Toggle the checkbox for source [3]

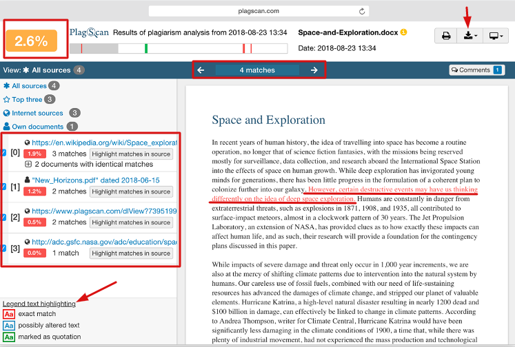[x=4, y=249]
